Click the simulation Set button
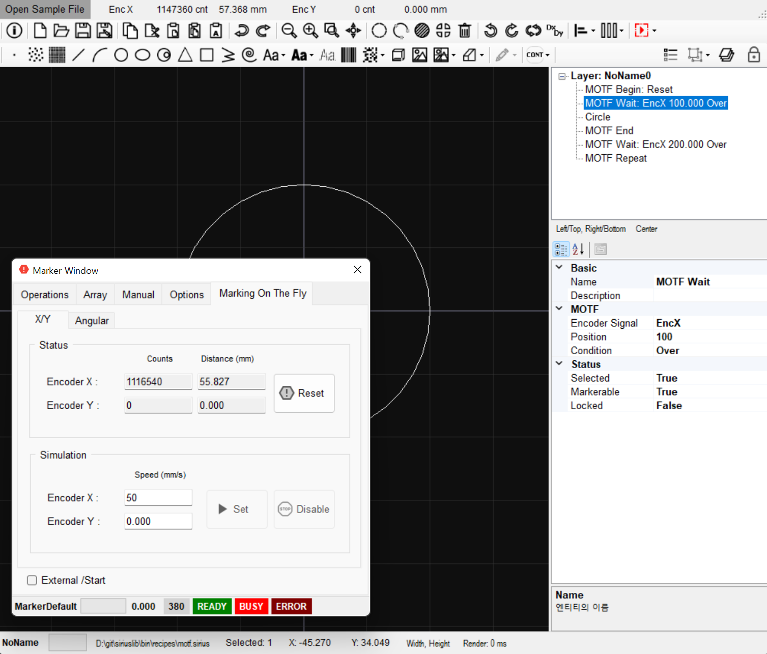Viewport: 767px width, 654px height. coord(237,509)
